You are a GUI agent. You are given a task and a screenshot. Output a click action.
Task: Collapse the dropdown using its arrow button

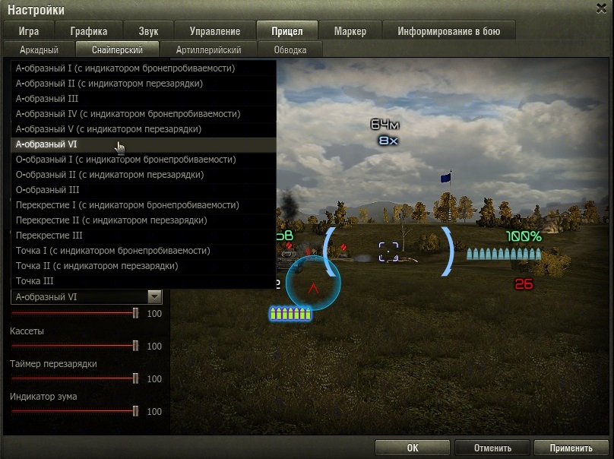pyautogui.click(x=155, y=297)
